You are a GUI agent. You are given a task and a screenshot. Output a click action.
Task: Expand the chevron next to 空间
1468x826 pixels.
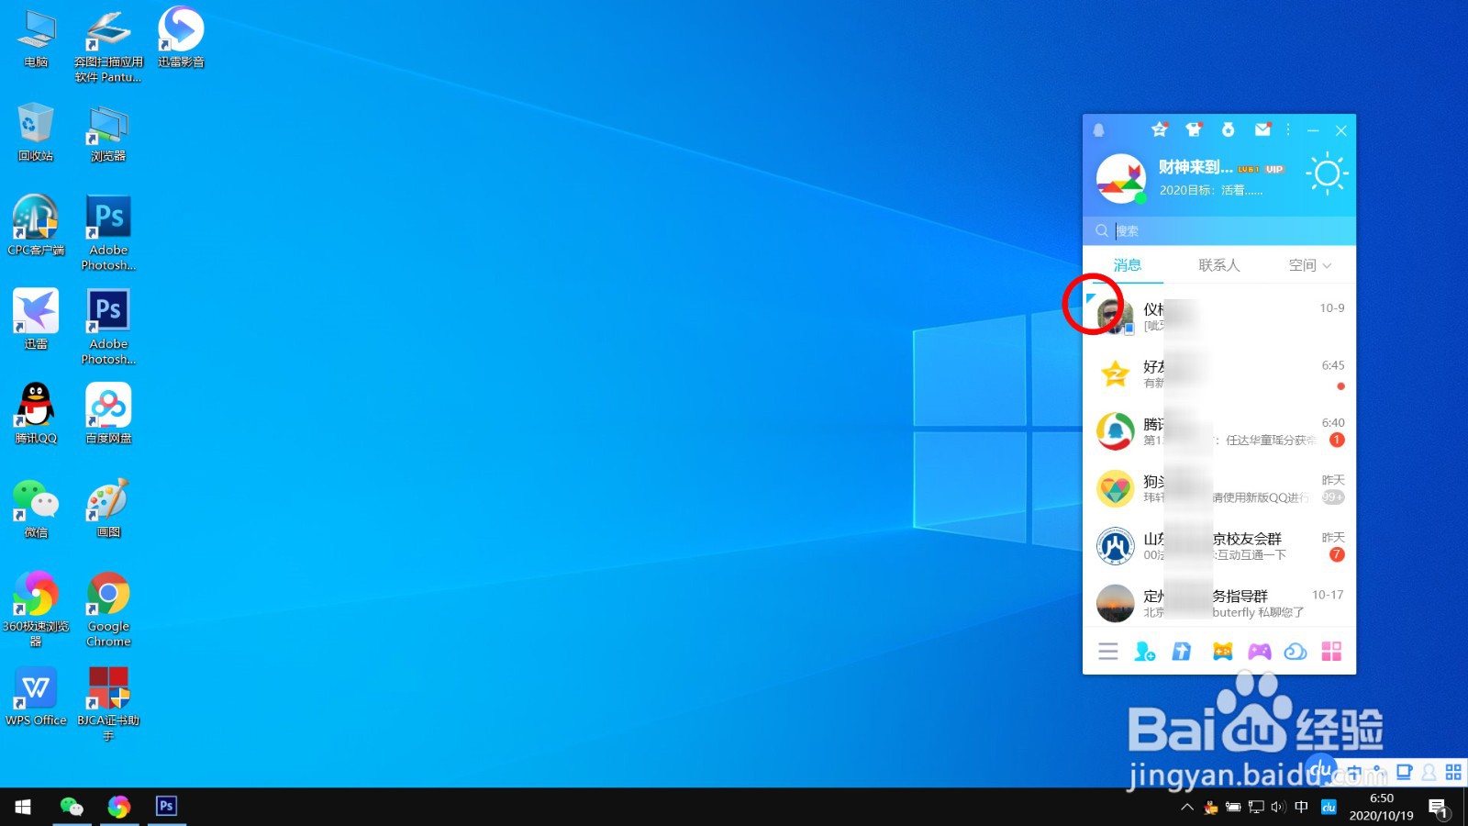1327,266
